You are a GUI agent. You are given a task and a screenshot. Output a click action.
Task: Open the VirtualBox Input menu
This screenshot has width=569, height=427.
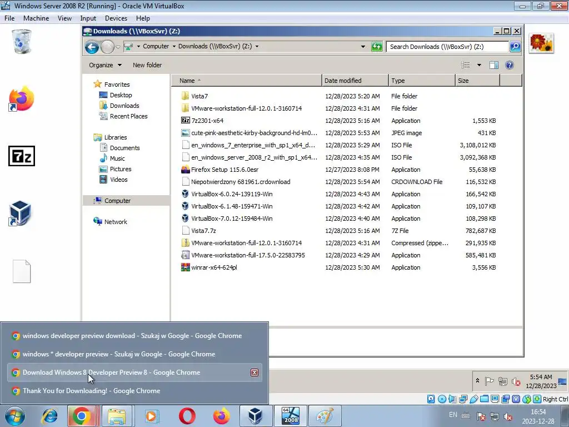(x=88, y=18)
